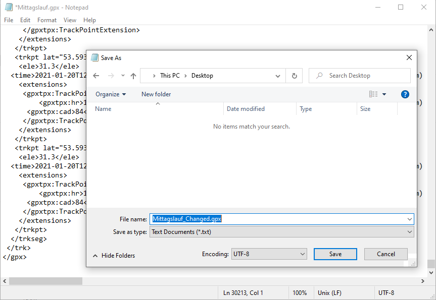Viewport: 436px width, 300px height.
Task: Expand the address bar dropdown chevron
Action: [x=278, y=75]
